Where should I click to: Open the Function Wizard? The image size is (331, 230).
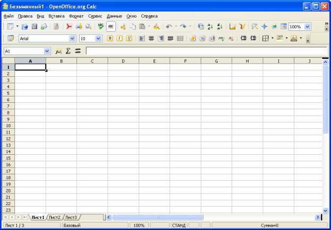tap(58, 51)
